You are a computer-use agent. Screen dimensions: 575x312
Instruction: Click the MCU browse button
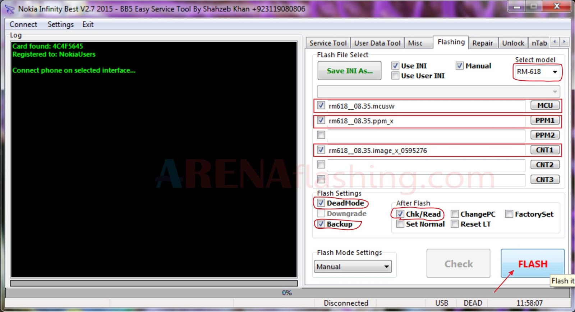coord(545,105)
